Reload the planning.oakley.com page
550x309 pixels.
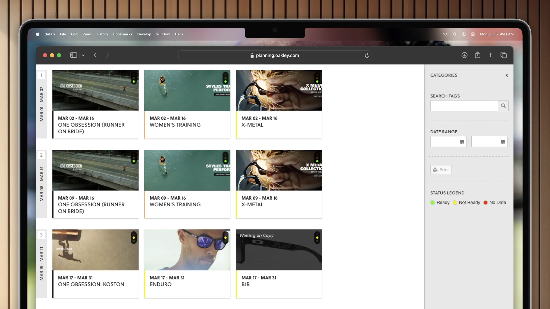click(x=367, y=55)
